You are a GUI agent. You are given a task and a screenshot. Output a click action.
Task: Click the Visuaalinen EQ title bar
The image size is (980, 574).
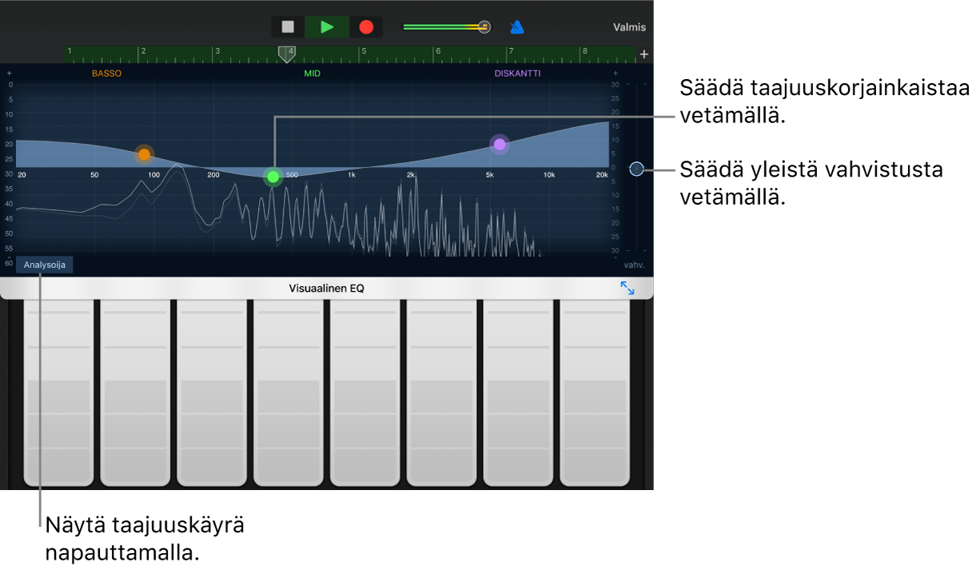point(326,289)
